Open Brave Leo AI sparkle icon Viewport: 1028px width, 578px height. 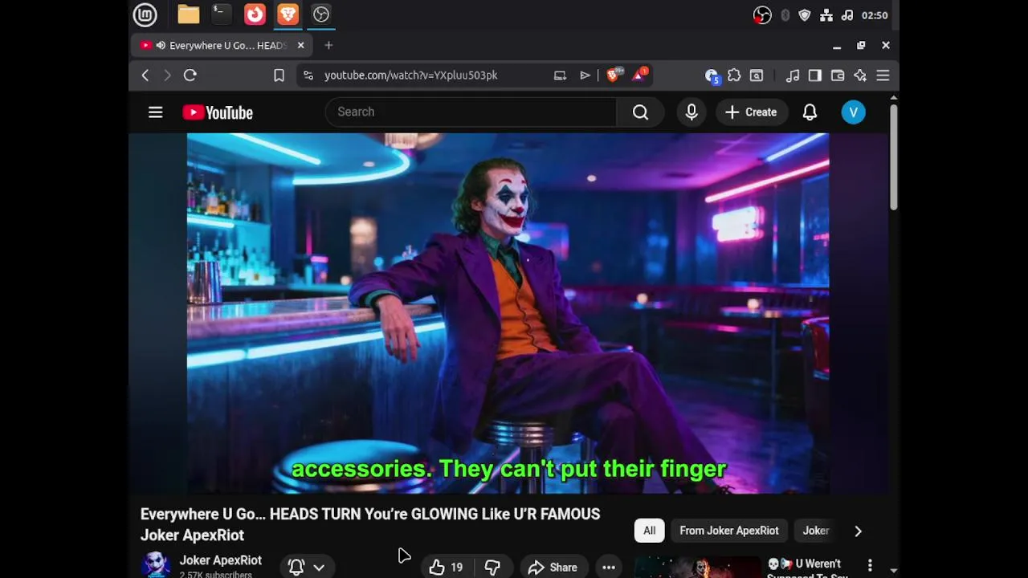(860, 75)
